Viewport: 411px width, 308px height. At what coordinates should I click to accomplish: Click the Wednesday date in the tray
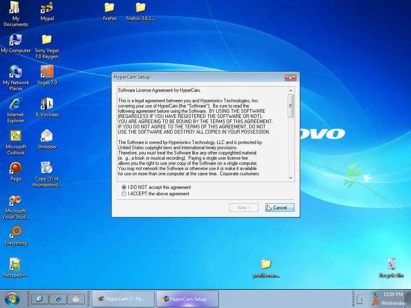click(x=393, y=303)
